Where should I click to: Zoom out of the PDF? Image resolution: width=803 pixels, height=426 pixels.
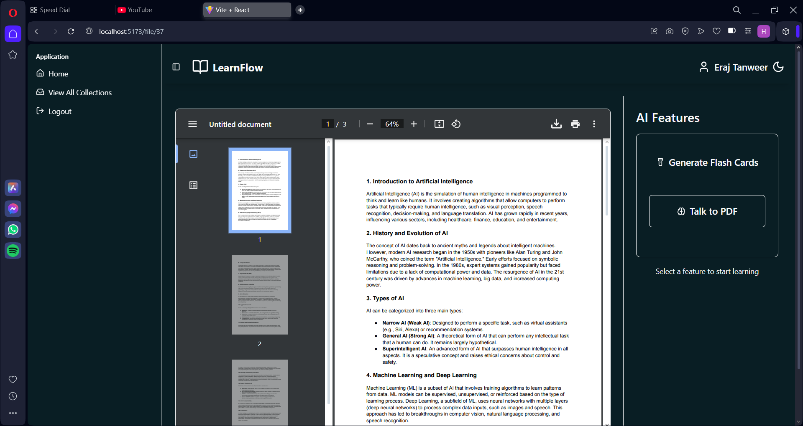[x=370, y=124]
